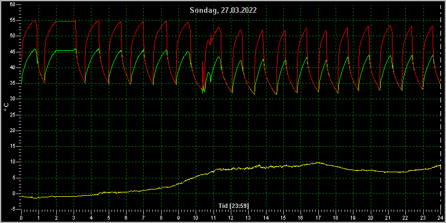Select hour 9 on the time axis

tap(178, 217)
